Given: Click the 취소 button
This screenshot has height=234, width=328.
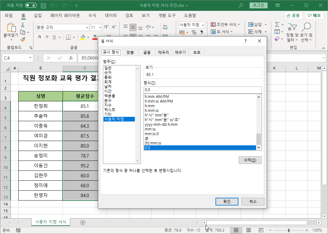Looking at the screenshot, I should 253,201.
